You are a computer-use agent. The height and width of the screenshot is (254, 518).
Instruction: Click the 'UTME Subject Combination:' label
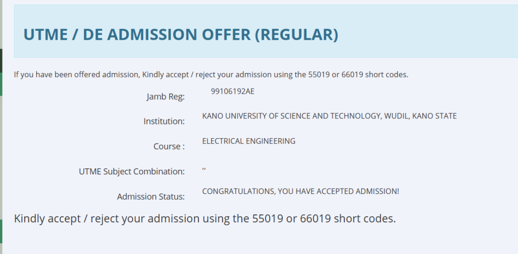tap(132, 172)
